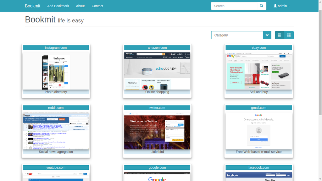This screenshot has height=181, width=322.
Task: Click 'Free Web-based e-mail service' description
Action: tap(258, 152)
